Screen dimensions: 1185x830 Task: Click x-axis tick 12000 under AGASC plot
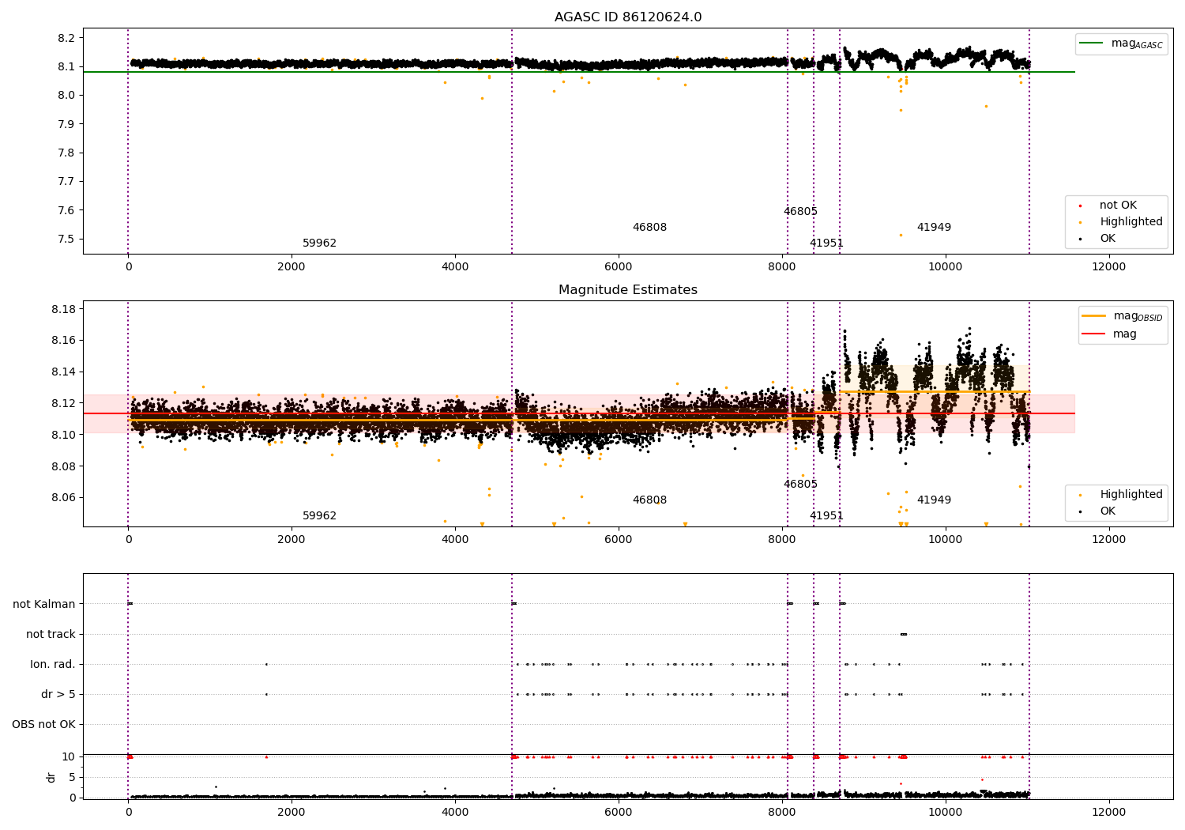(x=1108, y=267)
